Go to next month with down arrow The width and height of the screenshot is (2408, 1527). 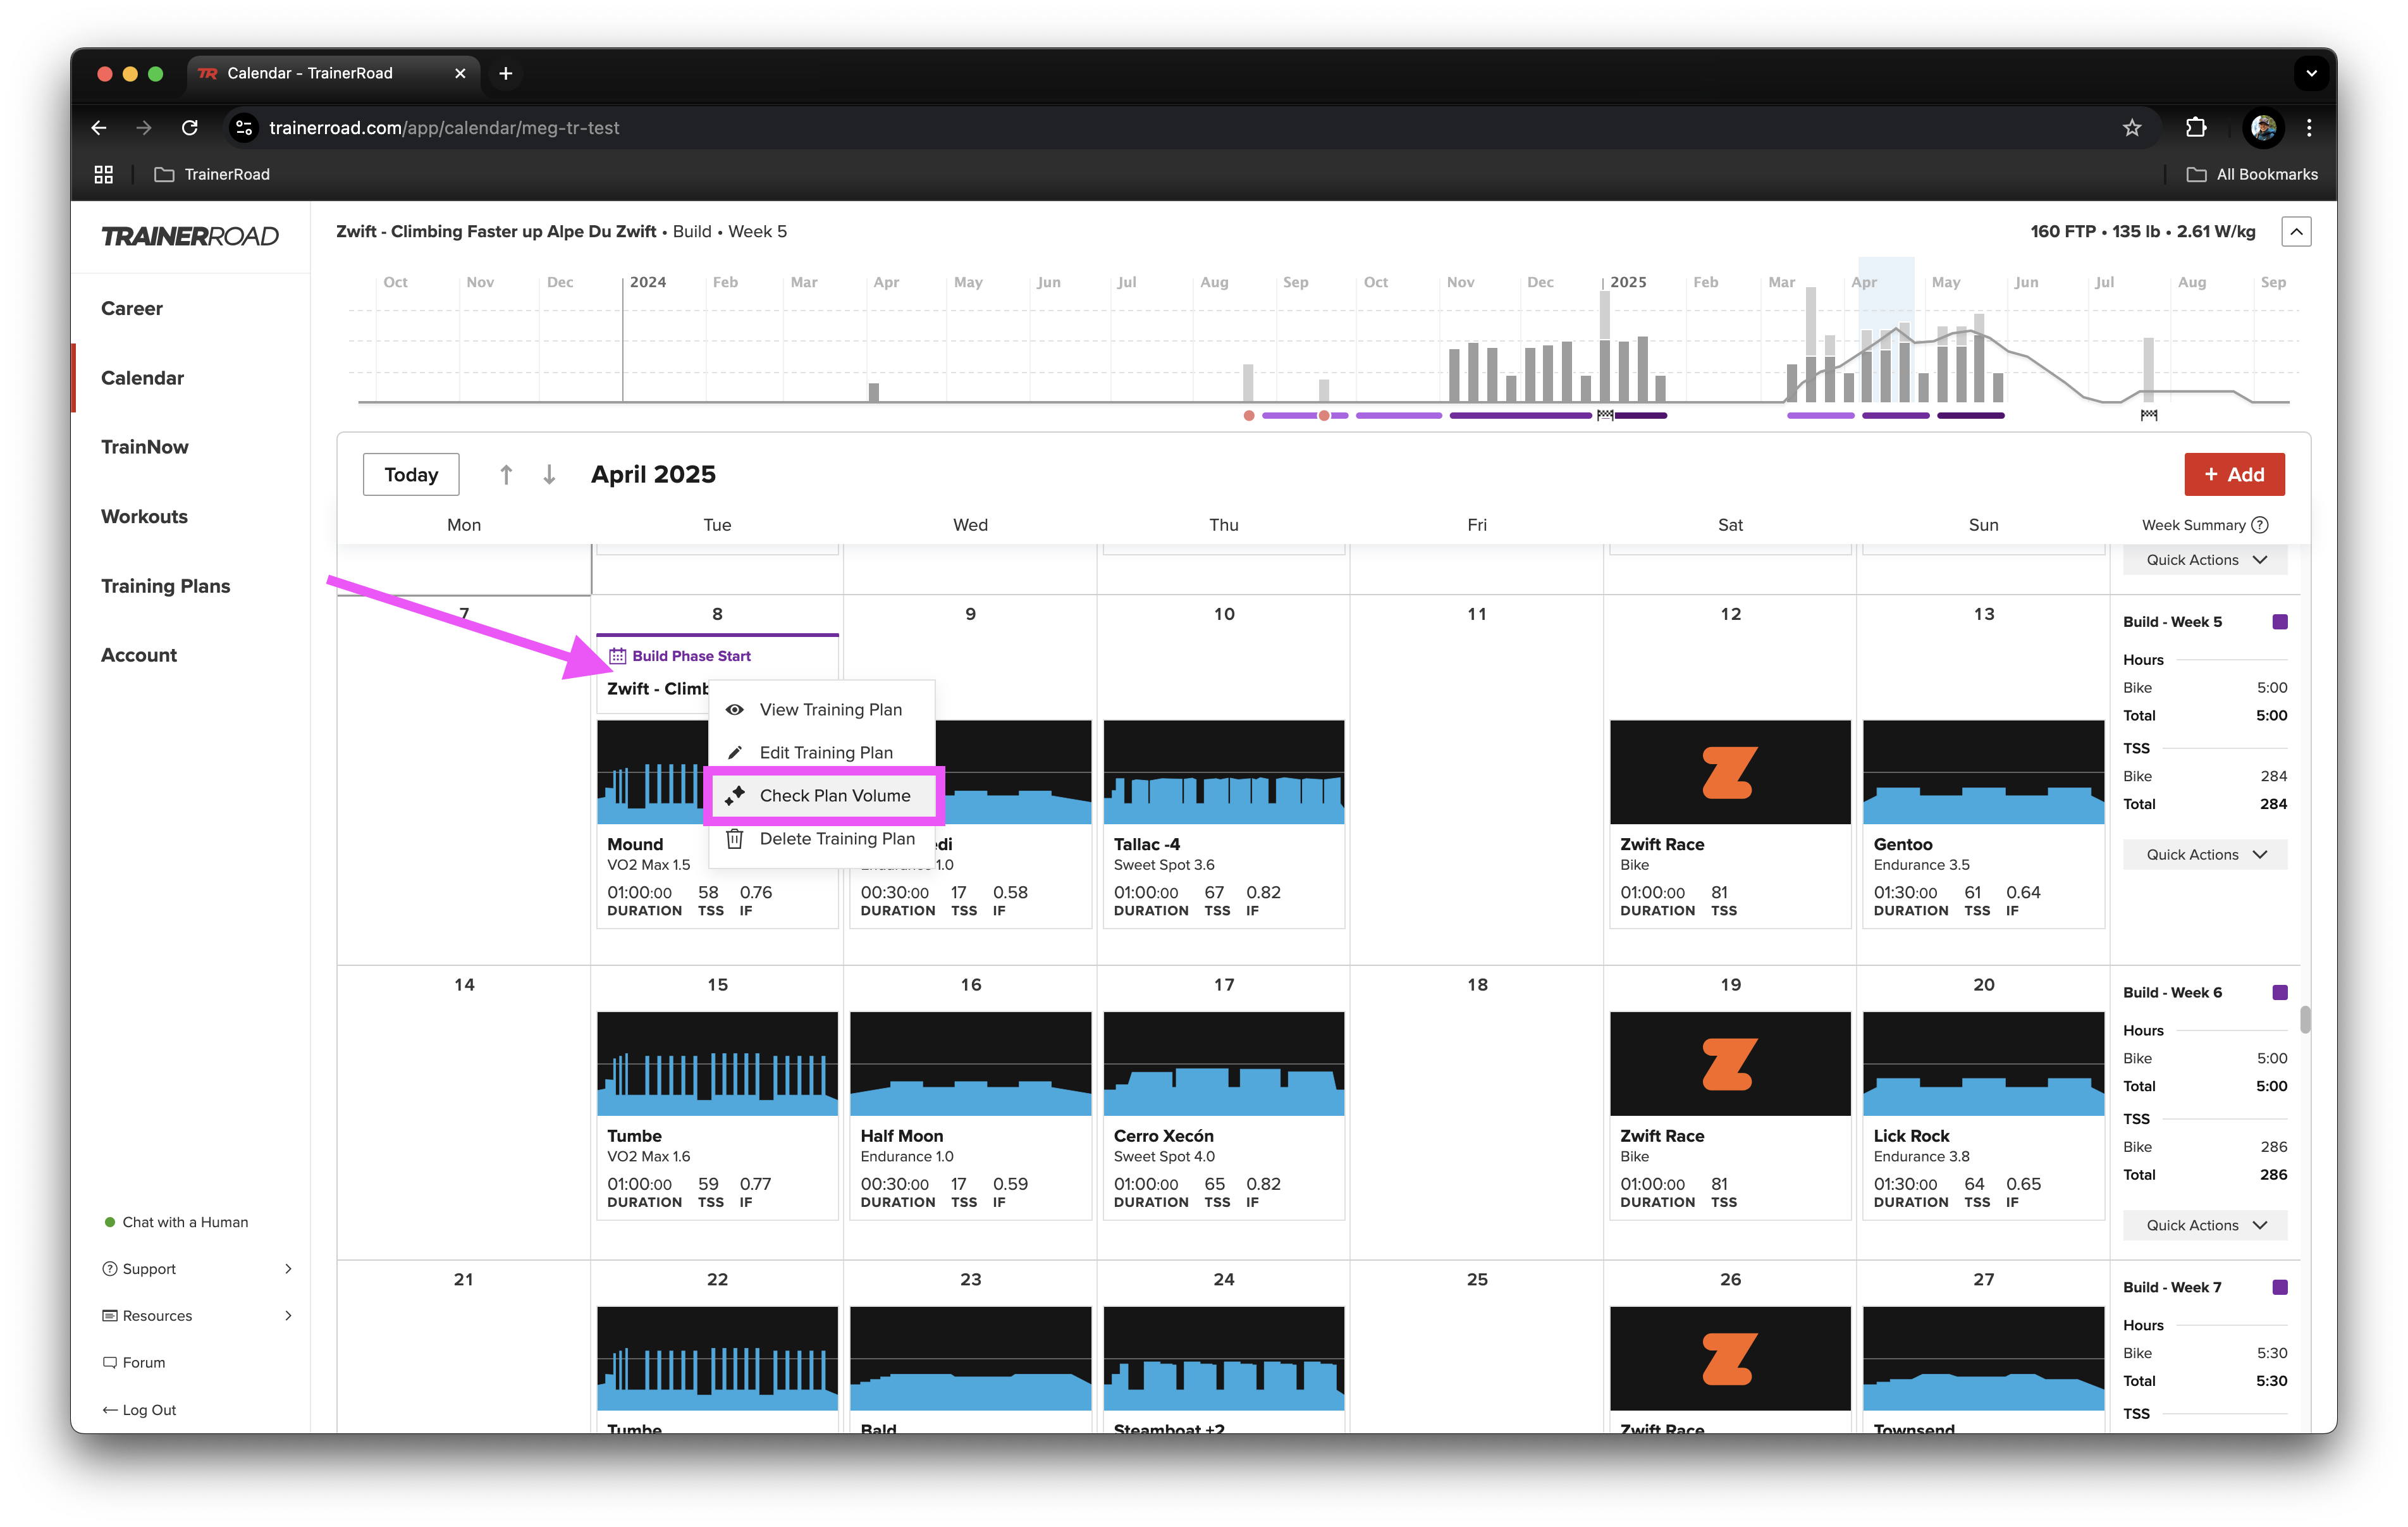pyautogui.click(x=549, y=474)
